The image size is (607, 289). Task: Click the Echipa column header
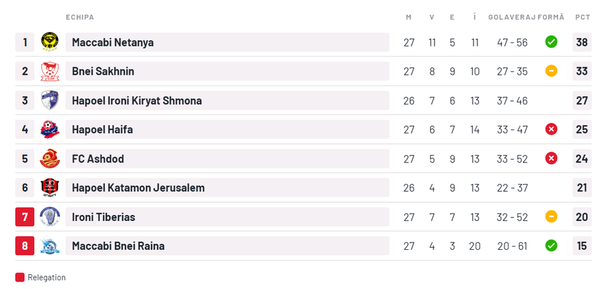80,17
